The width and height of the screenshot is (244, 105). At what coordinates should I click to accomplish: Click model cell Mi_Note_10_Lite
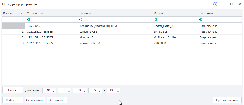click(x=175, y=37)
